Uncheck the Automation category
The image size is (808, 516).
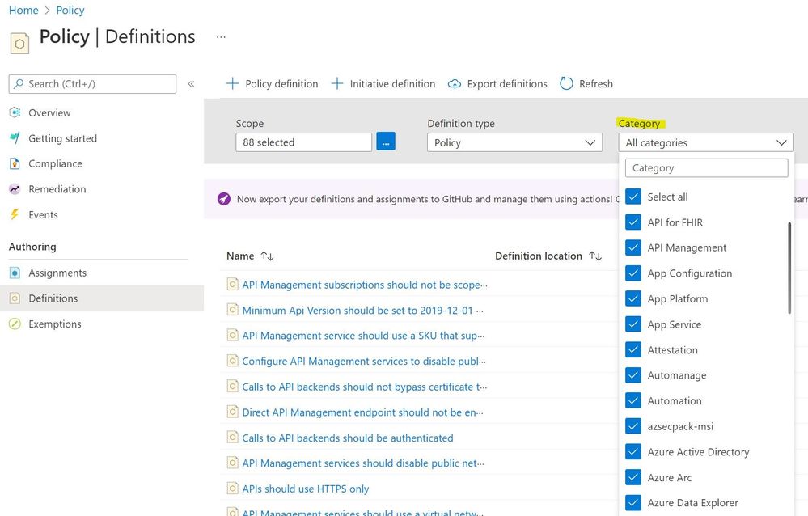point(633,400)
